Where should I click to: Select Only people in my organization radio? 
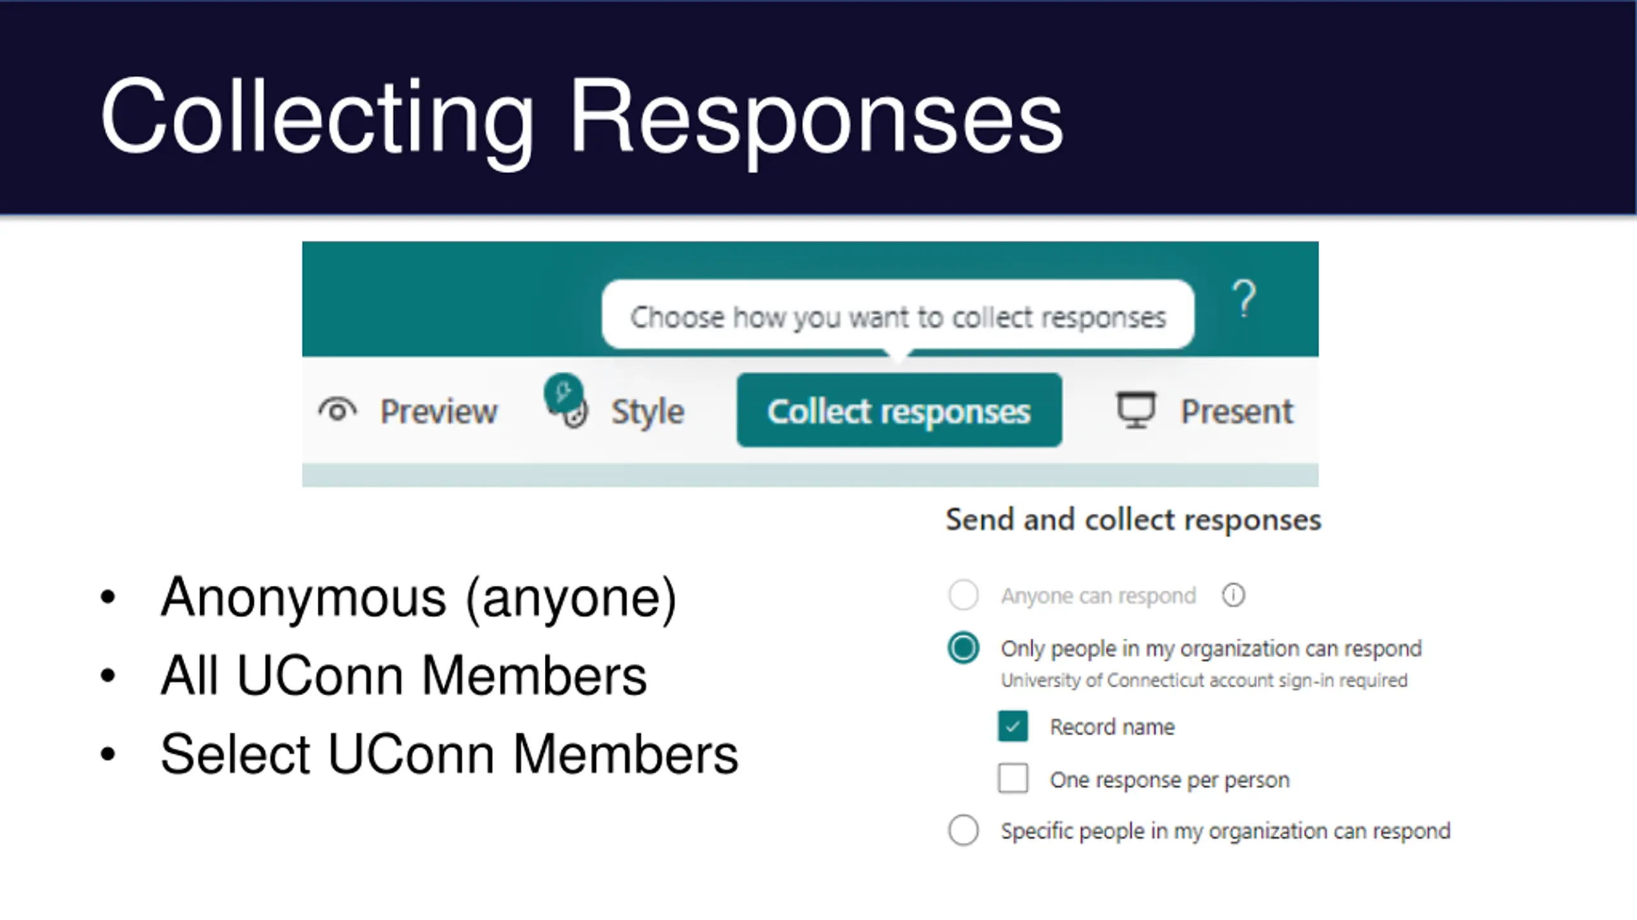point(964,648)
